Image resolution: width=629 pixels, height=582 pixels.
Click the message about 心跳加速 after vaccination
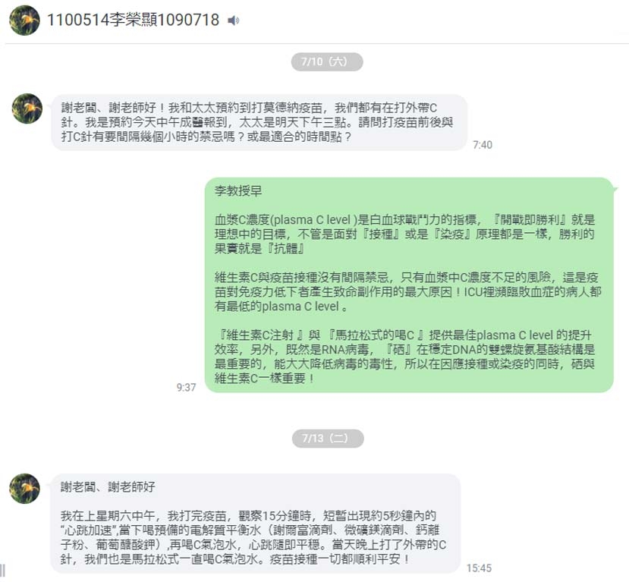tap(255, 523)
